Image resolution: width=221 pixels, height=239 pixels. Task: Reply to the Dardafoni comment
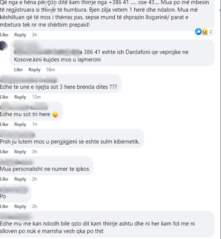(x=34, y=70)
